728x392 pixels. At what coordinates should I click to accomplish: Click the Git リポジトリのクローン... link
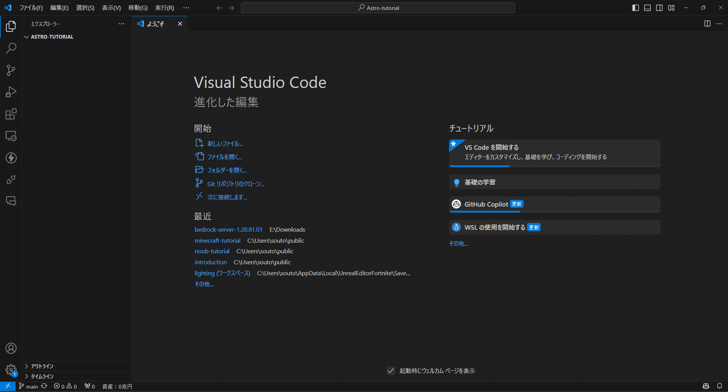[x=236, y=184]
